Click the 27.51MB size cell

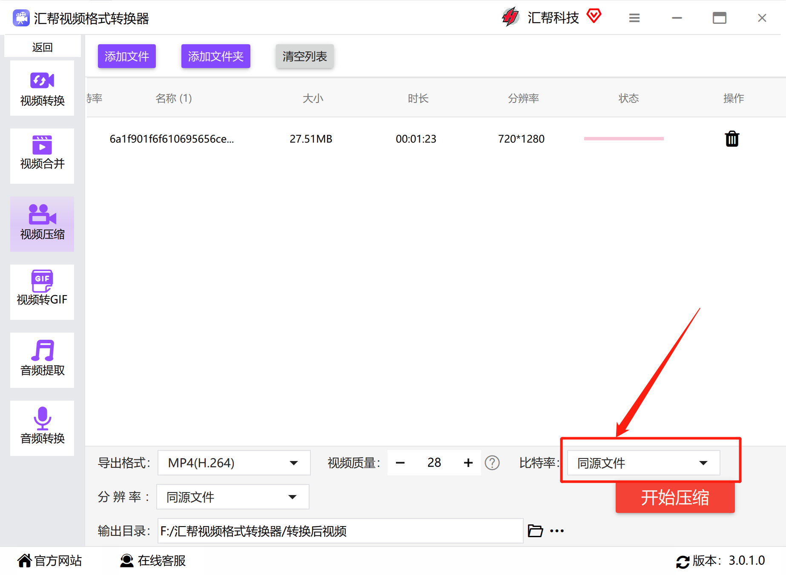(x=311, y=139)
